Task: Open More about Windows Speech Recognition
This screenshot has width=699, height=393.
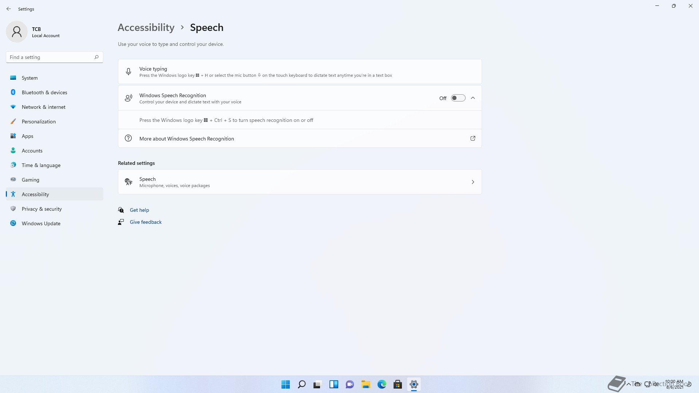Action: (300, 138)
